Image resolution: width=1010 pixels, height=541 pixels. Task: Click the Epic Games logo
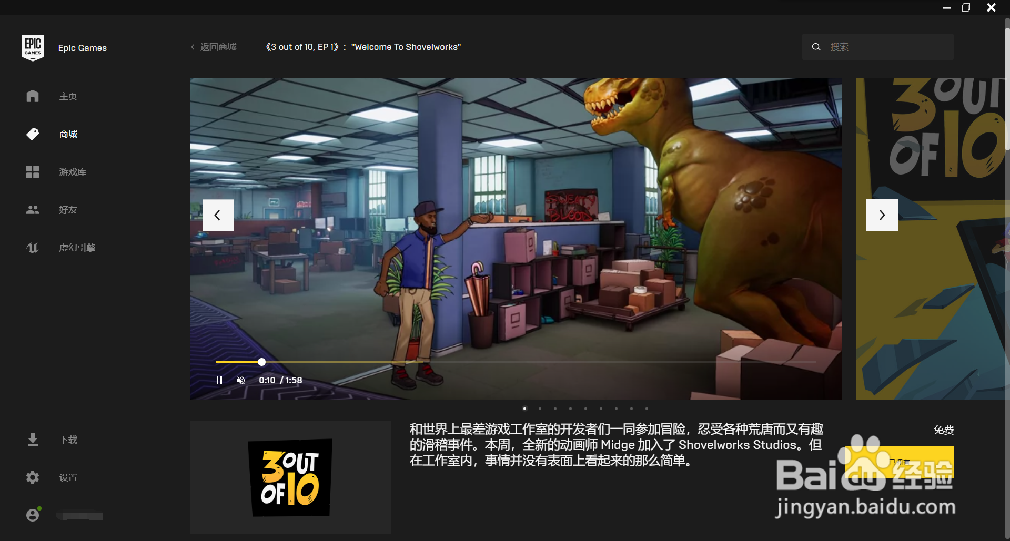coord(33,47)
